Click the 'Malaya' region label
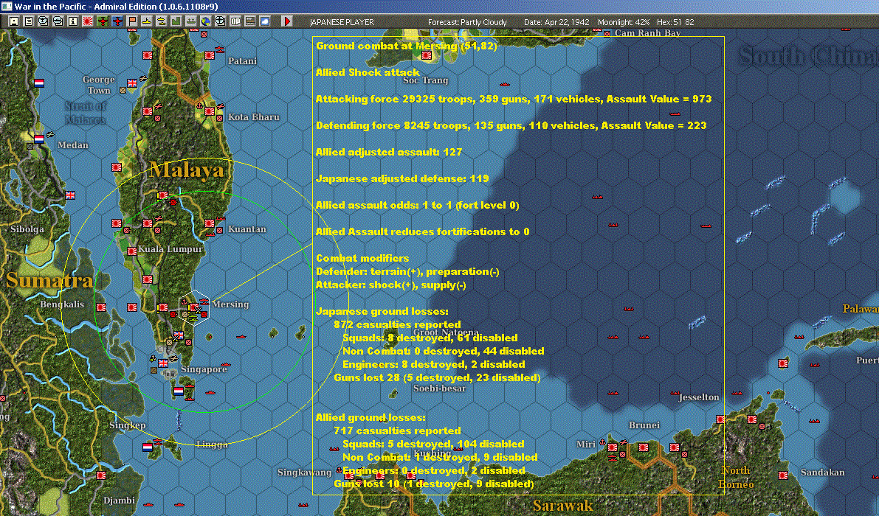The width and height of the screenshot is (879, 516). [x=187, y=169]
